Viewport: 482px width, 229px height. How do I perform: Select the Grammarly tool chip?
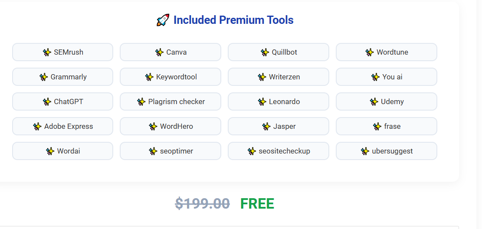pyautogui.click(x=63, y=77)
